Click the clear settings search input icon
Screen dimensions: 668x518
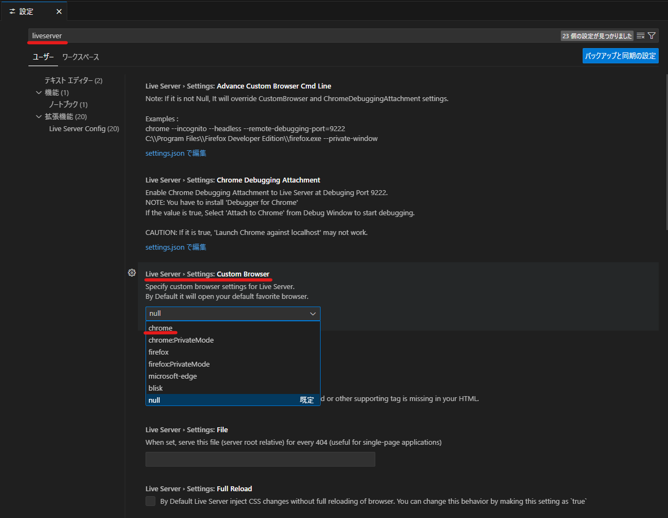[641, 36]
